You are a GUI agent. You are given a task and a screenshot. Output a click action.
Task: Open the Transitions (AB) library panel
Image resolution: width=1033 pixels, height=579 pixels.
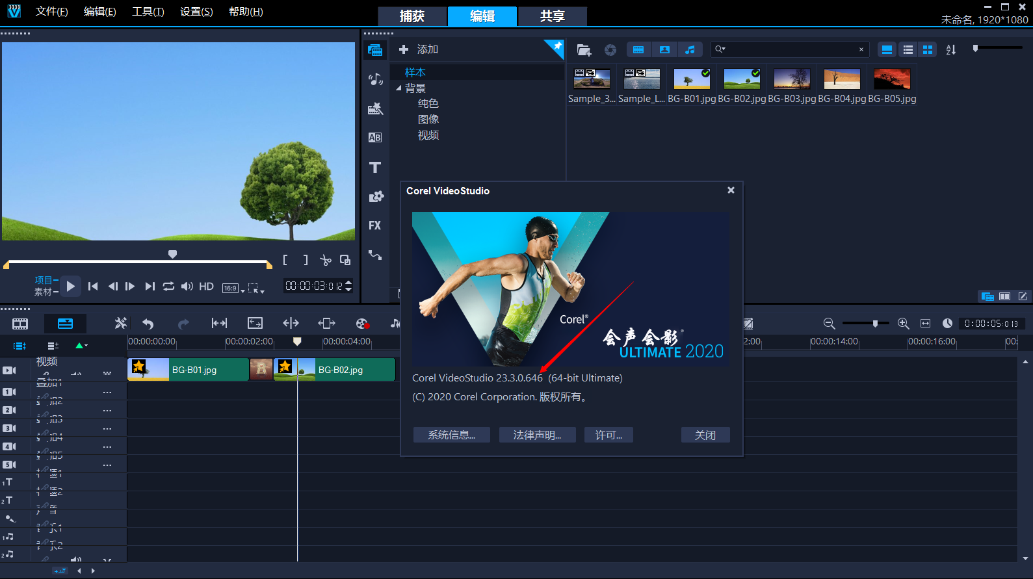click(x=375, y=138)
